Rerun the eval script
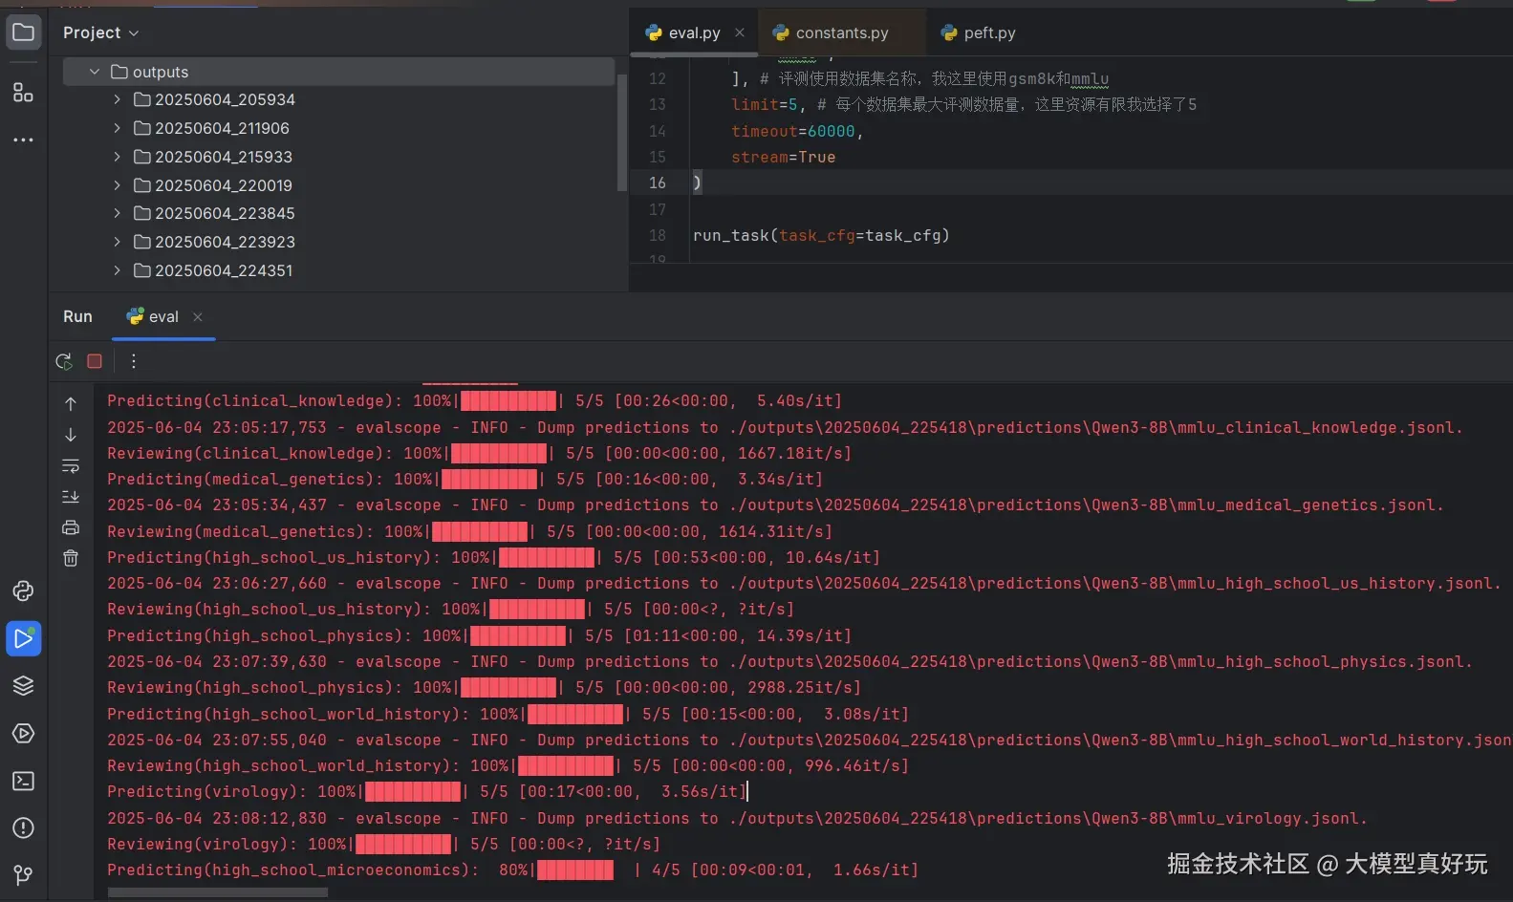 [64, 361]
